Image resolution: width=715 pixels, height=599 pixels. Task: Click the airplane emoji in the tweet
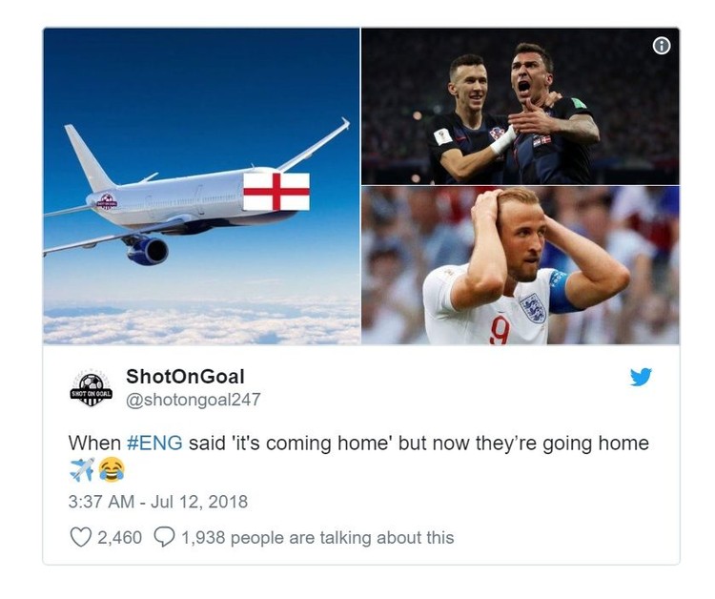pyautogui.click(x=82, y=469)
